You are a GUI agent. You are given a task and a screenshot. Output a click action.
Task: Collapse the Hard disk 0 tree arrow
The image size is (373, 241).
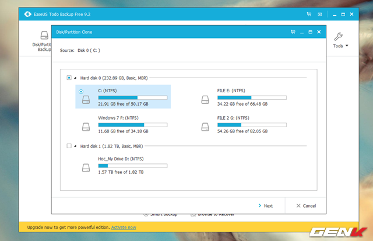tap(75, 78)
